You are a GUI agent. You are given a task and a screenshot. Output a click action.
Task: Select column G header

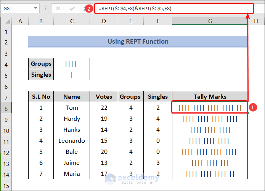pos(210,22)
